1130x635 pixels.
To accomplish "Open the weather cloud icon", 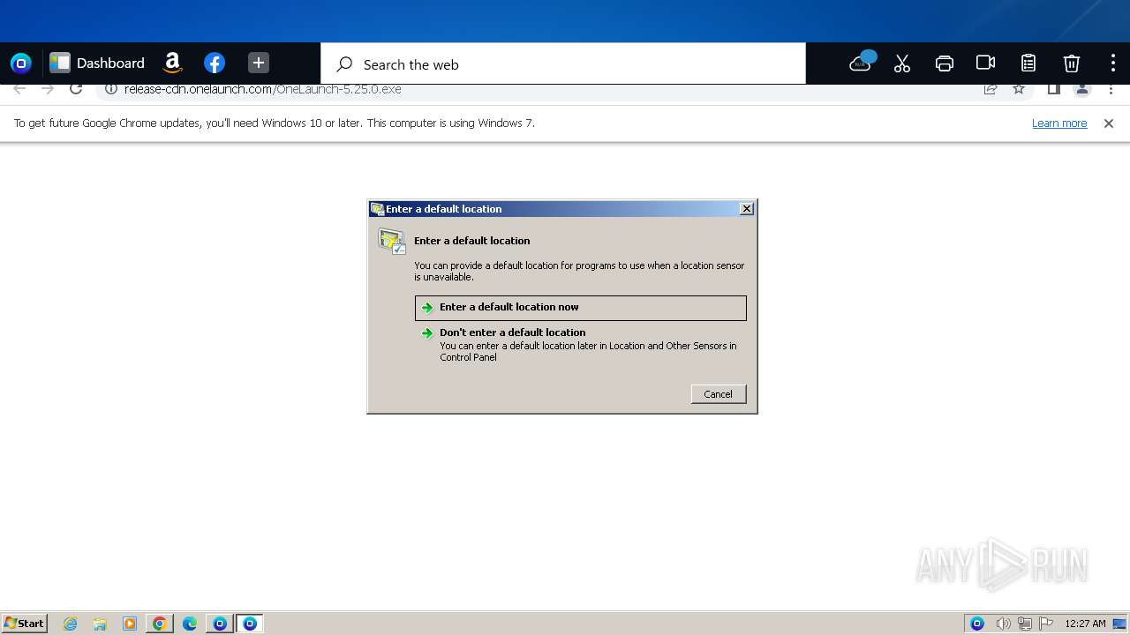I will point(861,63).
